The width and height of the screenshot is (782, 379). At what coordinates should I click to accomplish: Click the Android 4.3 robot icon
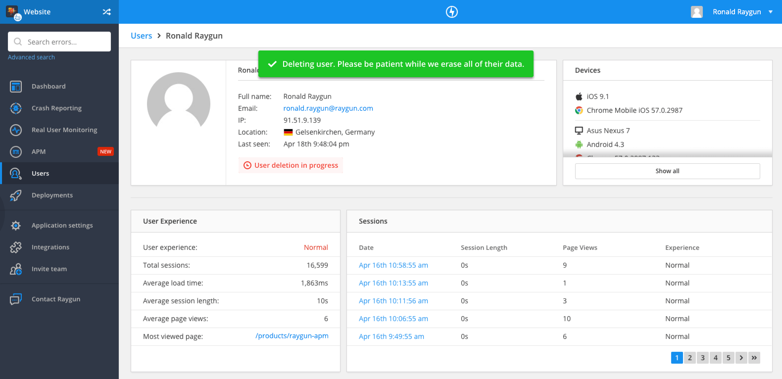[579, 144]
